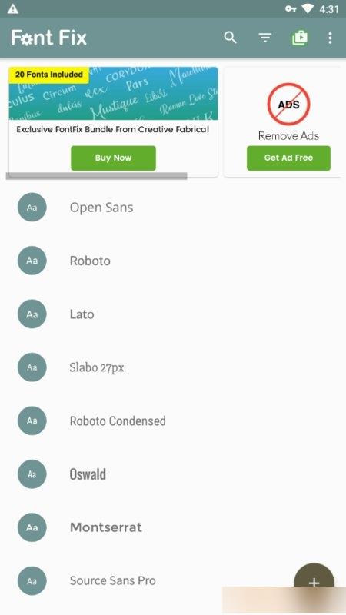Select the Lato font entry

[x=173, y=314]
